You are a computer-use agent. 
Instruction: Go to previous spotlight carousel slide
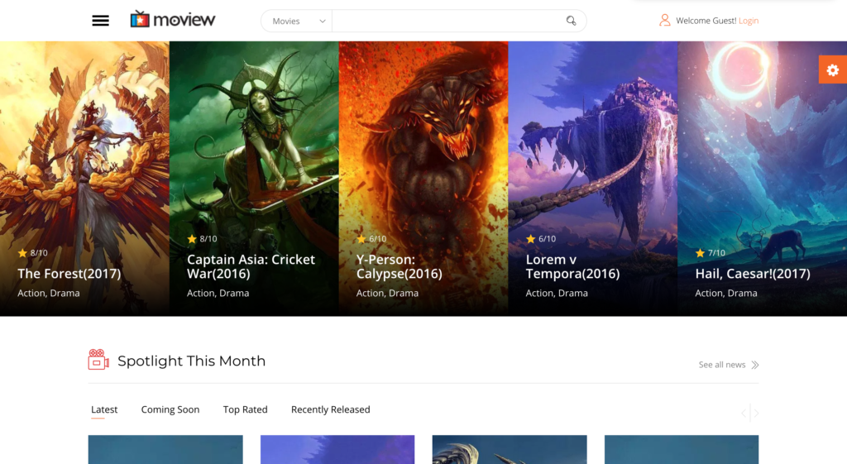point(744,413)
